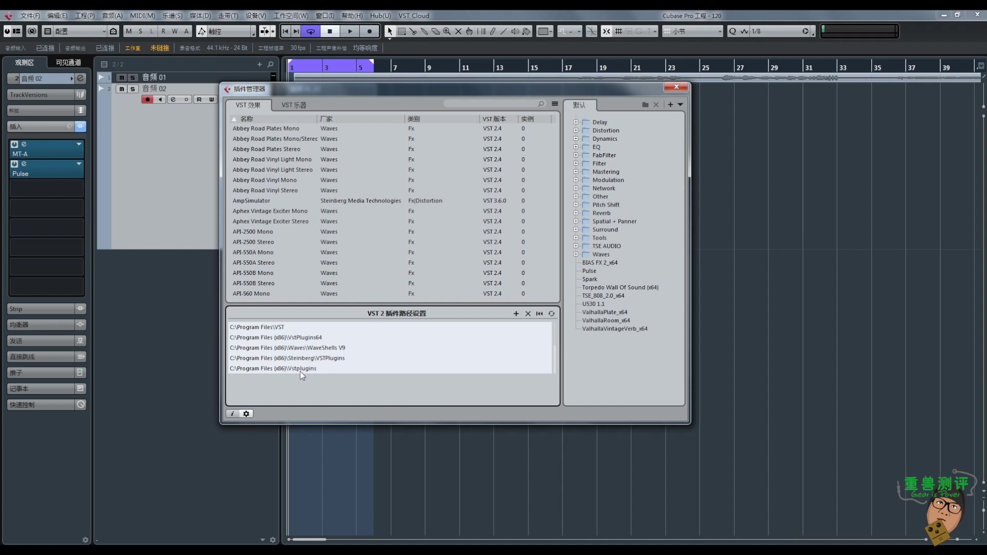Select the object selection arrow tool
The width and height of the screenshot is (987, 555).
[x=390, y=31]
